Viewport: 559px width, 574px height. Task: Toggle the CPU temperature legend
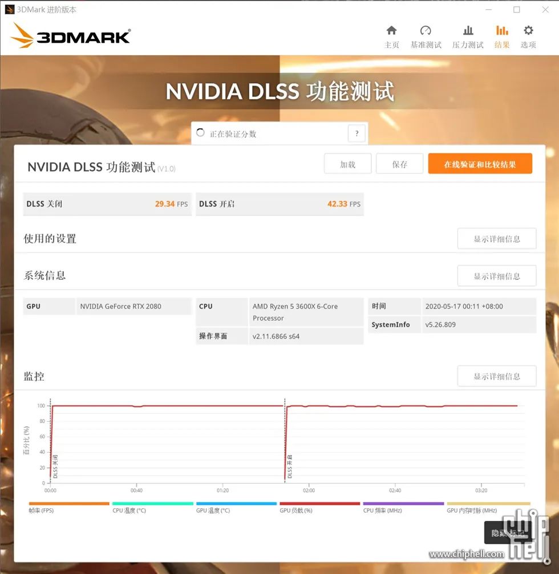click(152, 508)
